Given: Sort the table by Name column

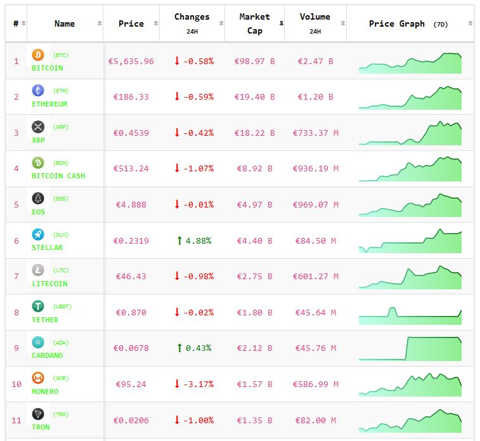Looking at the screenshot, I should click(x=65, y=23).
